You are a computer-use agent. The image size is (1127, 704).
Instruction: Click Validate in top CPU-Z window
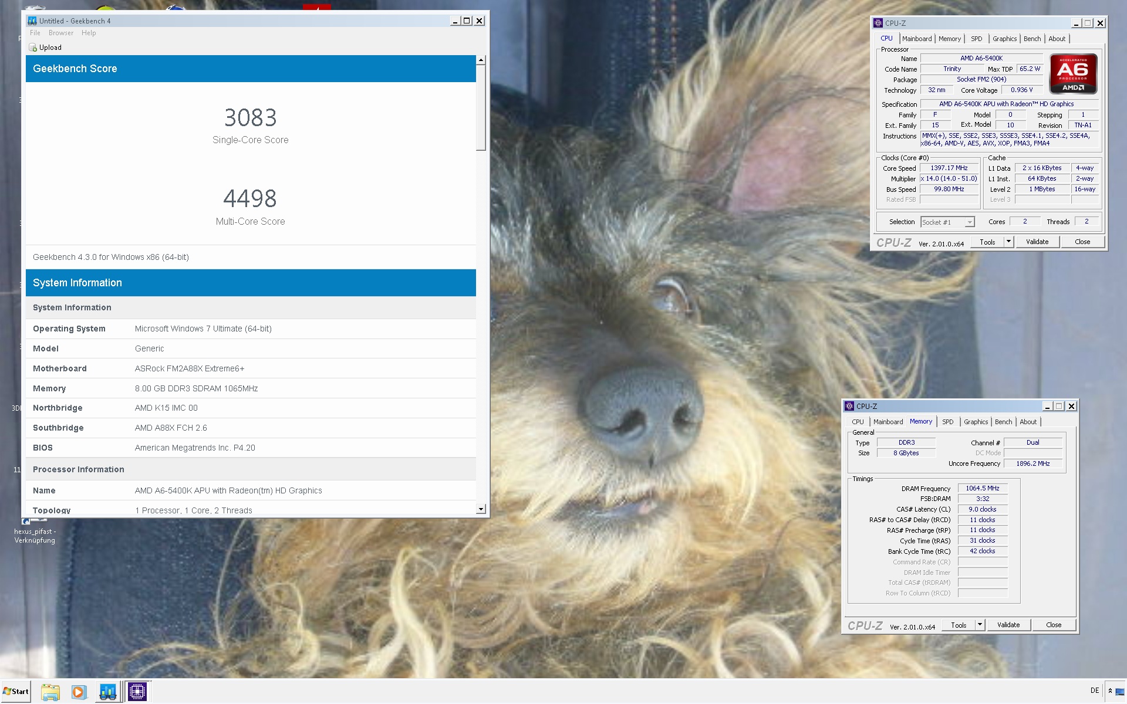tap(1037, 242)
